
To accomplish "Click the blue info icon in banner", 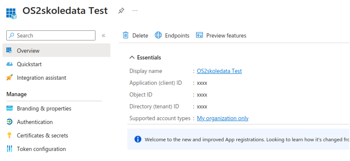I will point(138,140).
